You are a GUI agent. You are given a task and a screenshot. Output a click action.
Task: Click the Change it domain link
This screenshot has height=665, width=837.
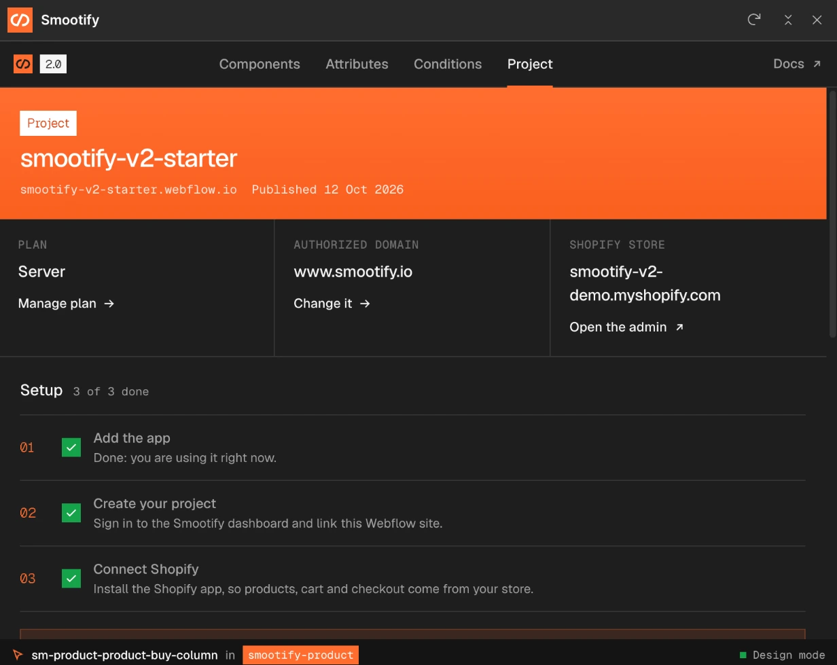click(x=332, y=304)
